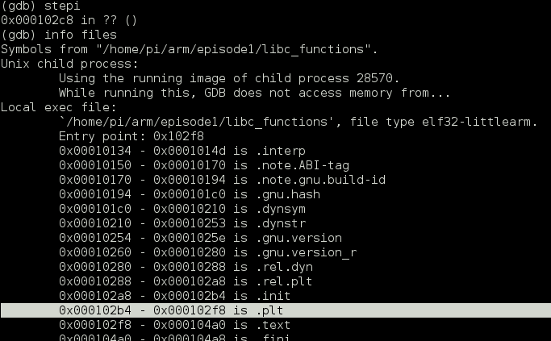The image size is (551, 341).
Task: Click the .gnu.version_r section row
Action: [207, 252]
